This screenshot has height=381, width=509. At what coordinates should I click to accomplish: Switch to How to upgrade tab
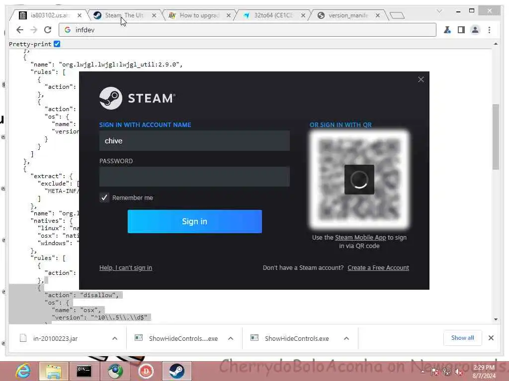(x=194, y=15)
